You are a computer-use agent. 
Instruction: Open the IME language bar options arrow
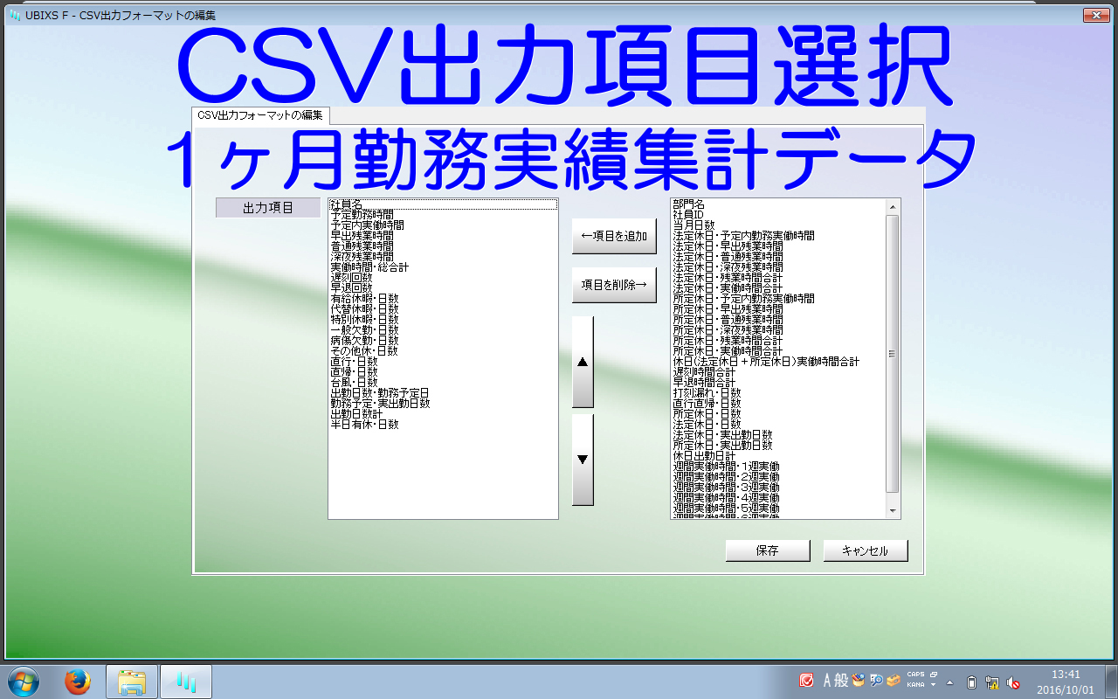[933, 685]
